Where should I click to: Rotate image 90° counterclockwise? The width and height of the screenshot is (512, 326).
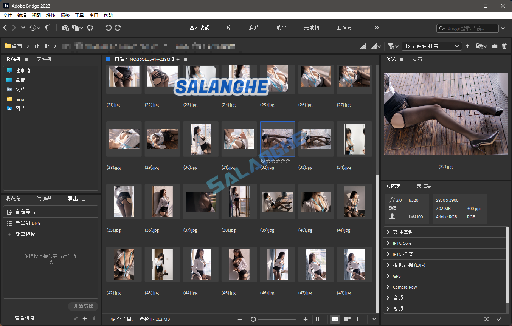pyautogui.click(x=108, y=28)
